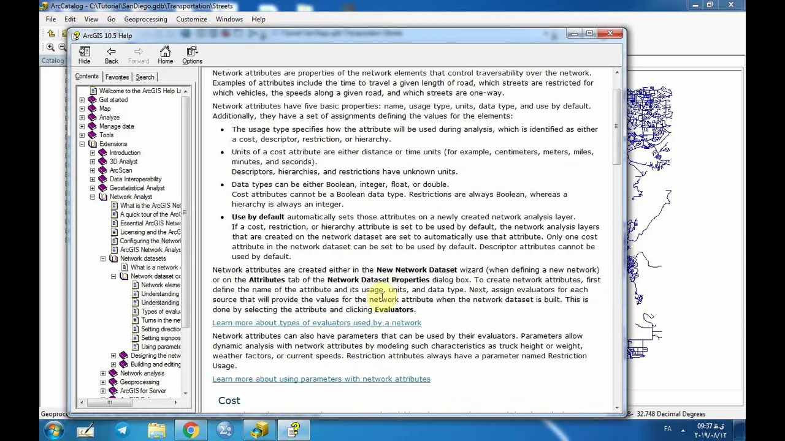
Task: Collapse the Network Analyst node
Action: 93,197
